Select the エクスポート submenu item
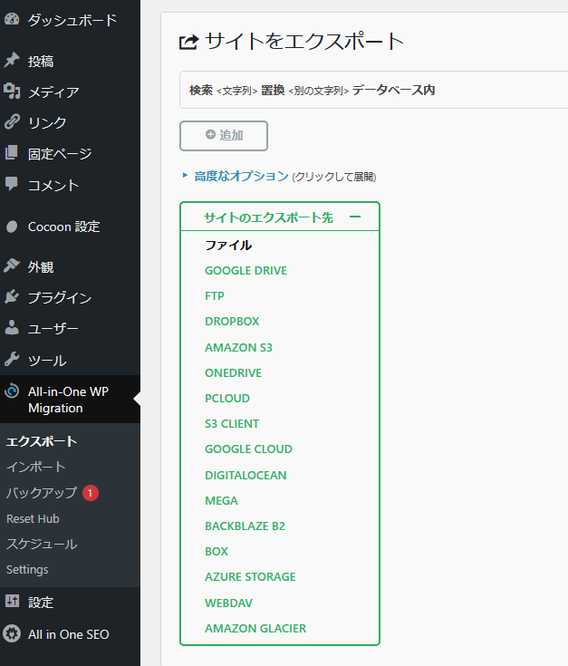The width and height of the screenshot is (568, 666). [42, 441]
